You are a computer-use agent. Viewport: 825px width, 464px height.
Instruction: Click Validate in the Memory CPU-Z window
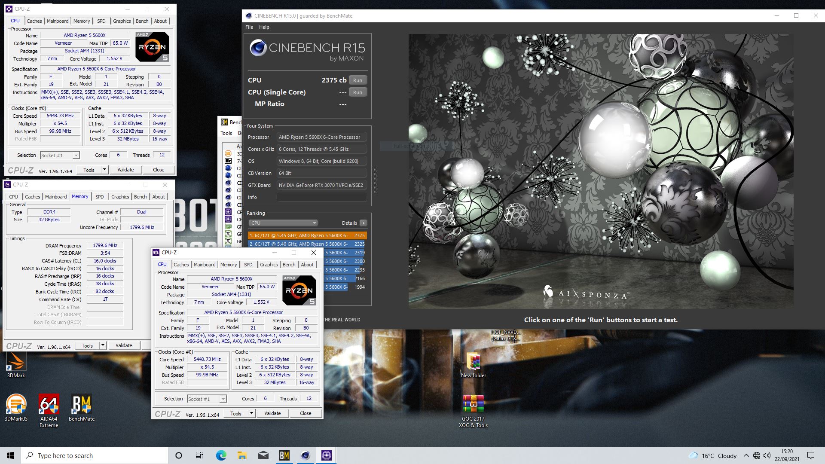(x=124, y=345)
